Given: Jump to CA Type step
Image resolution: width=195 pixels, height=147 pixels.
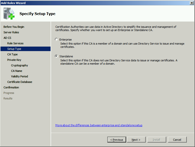Looking at the screenshot, I should [x=13, y=54].
